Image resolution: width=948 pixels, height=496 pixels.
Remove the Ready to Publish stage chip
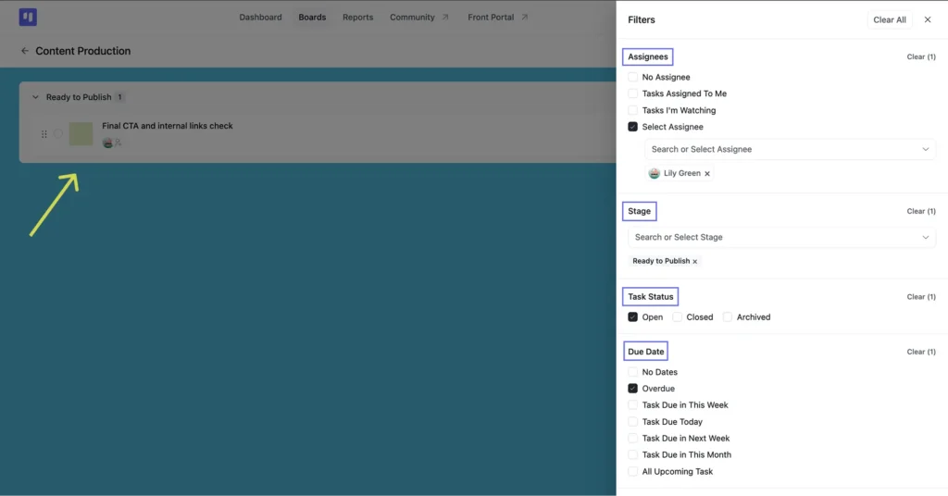(694, 262)
